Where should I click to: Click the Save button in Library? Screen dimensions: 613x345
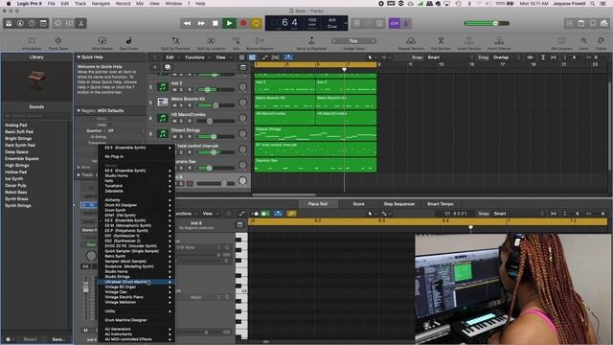(58, 339)
